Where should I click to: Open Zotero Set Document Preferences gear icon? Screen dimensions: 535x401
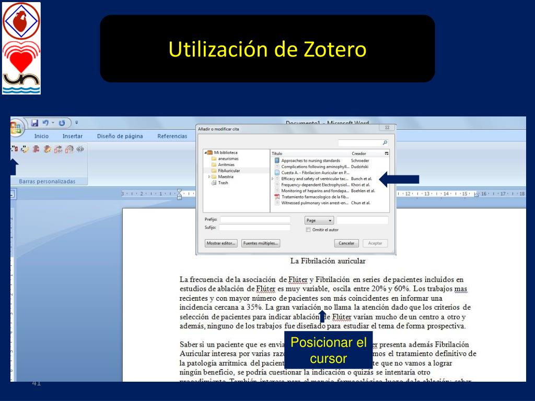coord(69,149)
